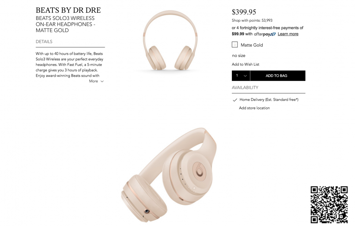Click the no size option
This screenshot has height=226, width=355.
(239, 55)
